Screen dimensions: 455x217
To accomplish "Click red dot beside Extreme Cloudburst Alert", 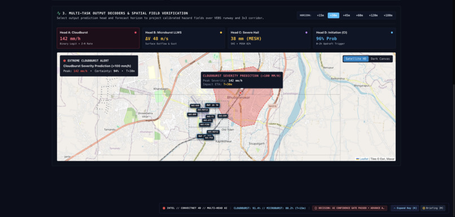I will tap(64, 61).
